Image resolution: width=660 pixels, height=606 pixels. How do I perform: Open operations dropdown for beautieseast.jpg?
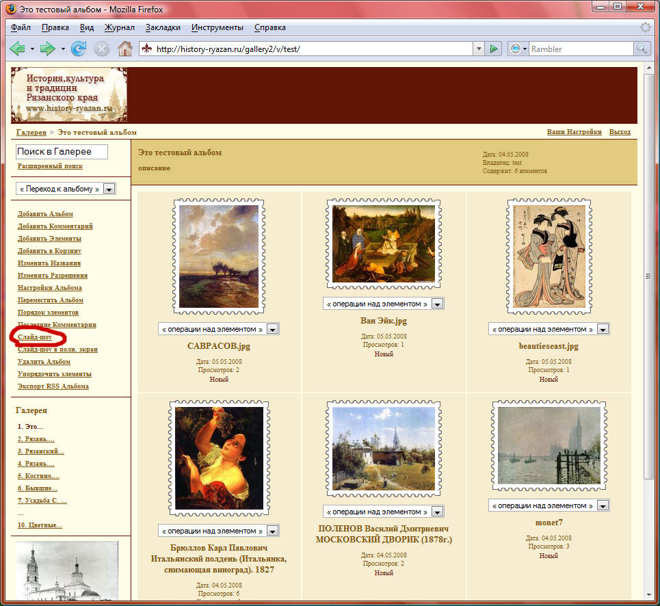click(x=549, y=329)
